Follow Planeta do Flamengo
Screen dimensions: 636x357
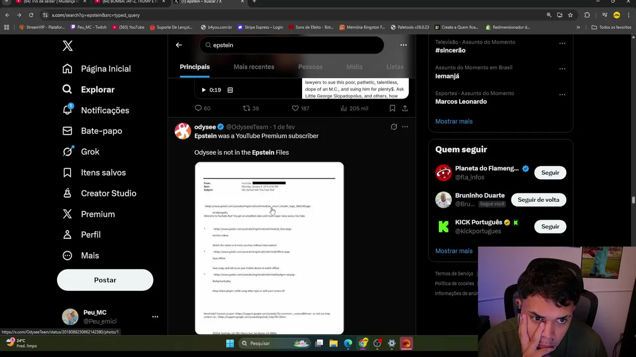(x=550, y=173)
